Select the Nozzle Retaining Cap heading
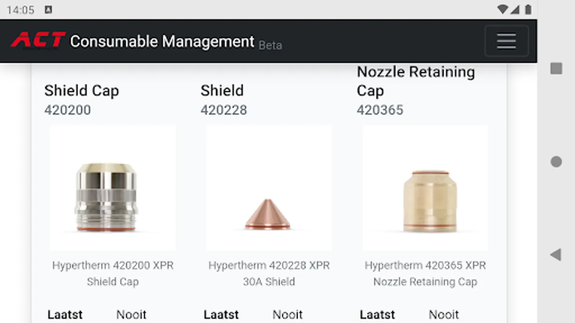 click(415, 81)
